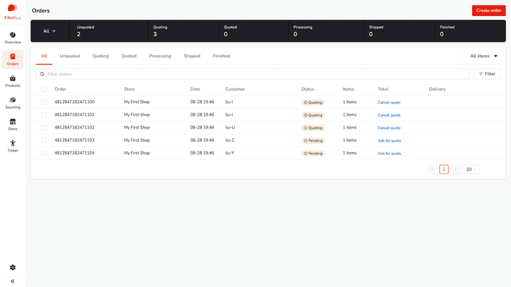Click the Customer column header

[x=235, y=89]
